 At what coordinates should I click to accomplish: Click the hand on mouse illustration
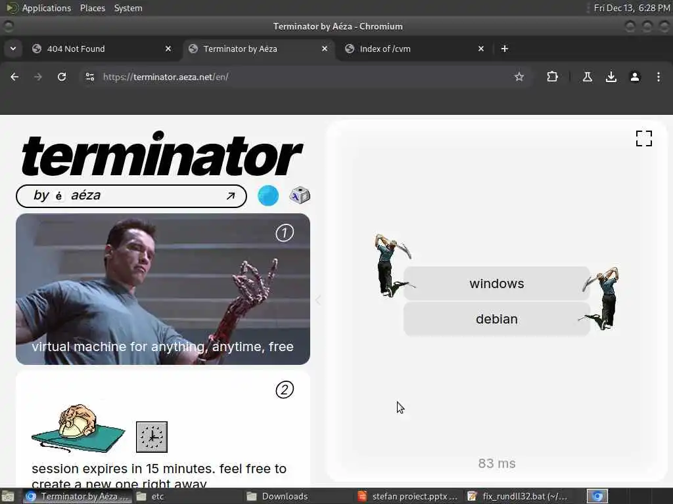point(79,429)
